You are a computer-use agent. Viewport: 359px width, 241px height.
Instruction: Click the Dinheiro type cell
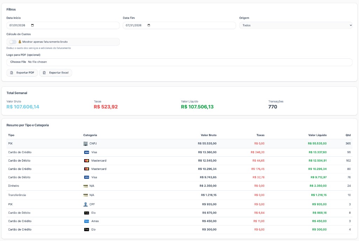[x=14, y=186]
